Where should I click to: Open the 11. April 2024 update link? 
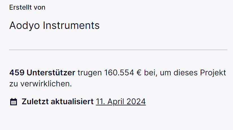pyautogui.click(x=121, y=102)
